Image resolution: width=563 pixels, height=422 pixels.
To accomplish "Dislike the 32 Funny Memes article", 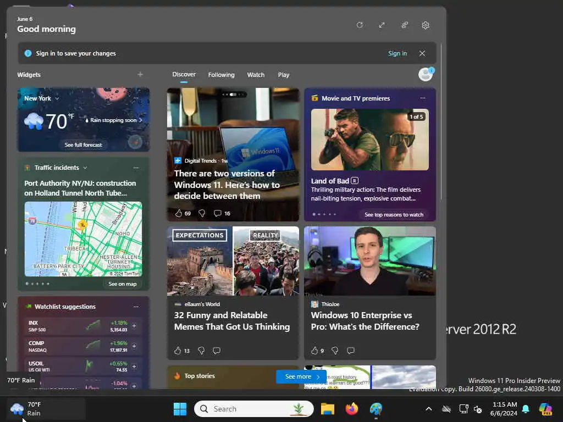I will [x=201, y=351].
